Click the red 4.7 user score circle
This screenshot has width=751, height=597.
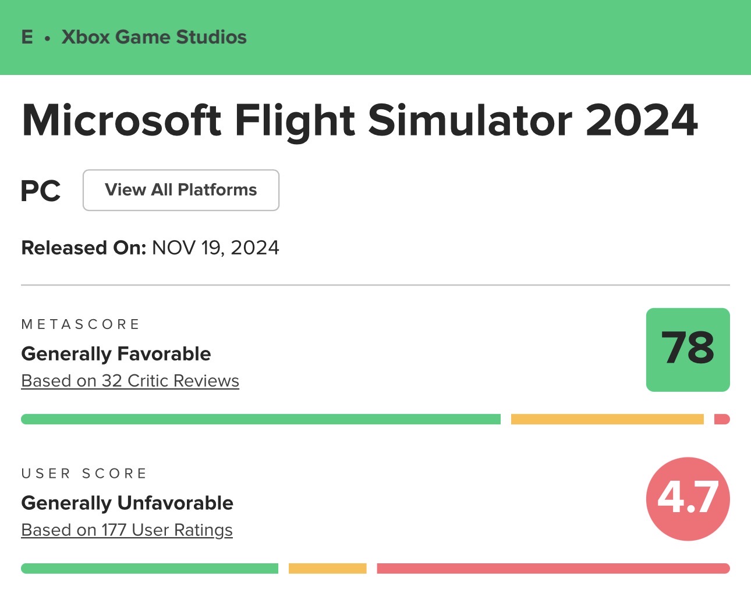tap(688, 499)
